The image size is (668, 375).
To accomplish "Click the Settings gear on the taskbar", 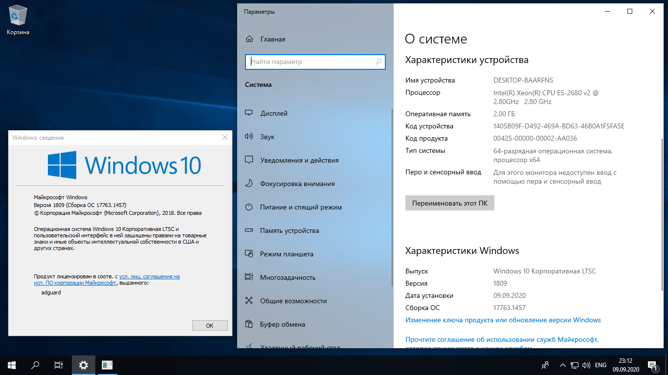I will (x=84, y=365).
